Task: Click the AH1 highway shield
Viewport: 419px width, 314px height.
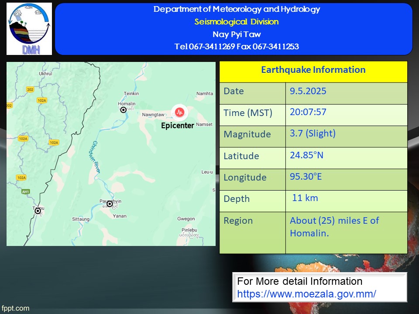Action: (26, 191)
